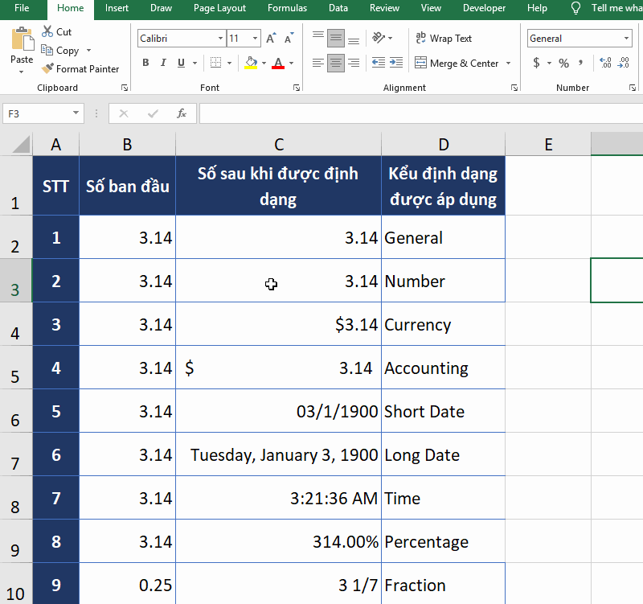
Task: Select cell showing 314.00%
Action: click(x=278, y=541)
